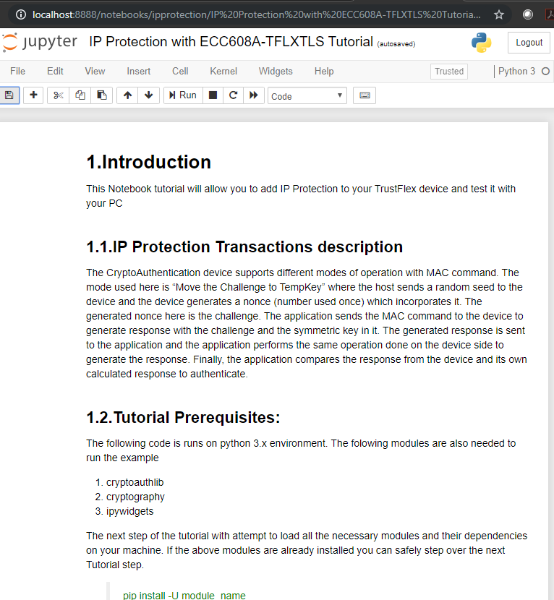Click the cryptoauthlib list item

pyautogui.click(x=135, y=482)
